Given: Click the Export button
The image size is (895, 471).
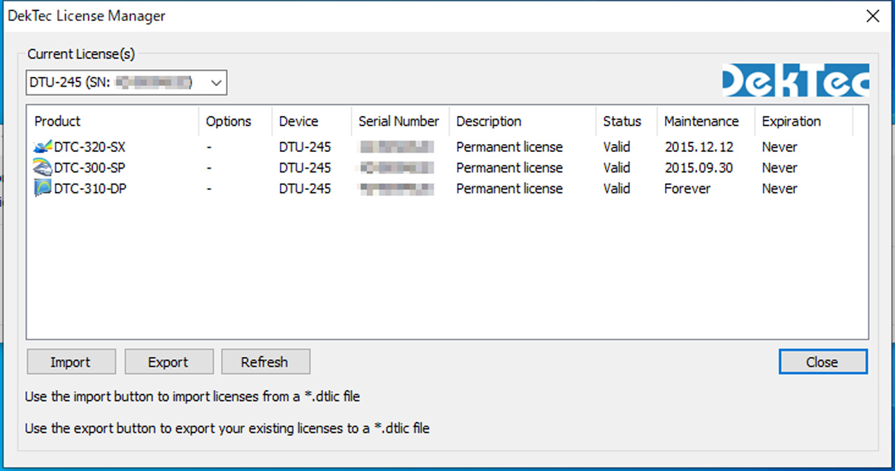Looking at the screenshot, I should click(x=169, y=362).
